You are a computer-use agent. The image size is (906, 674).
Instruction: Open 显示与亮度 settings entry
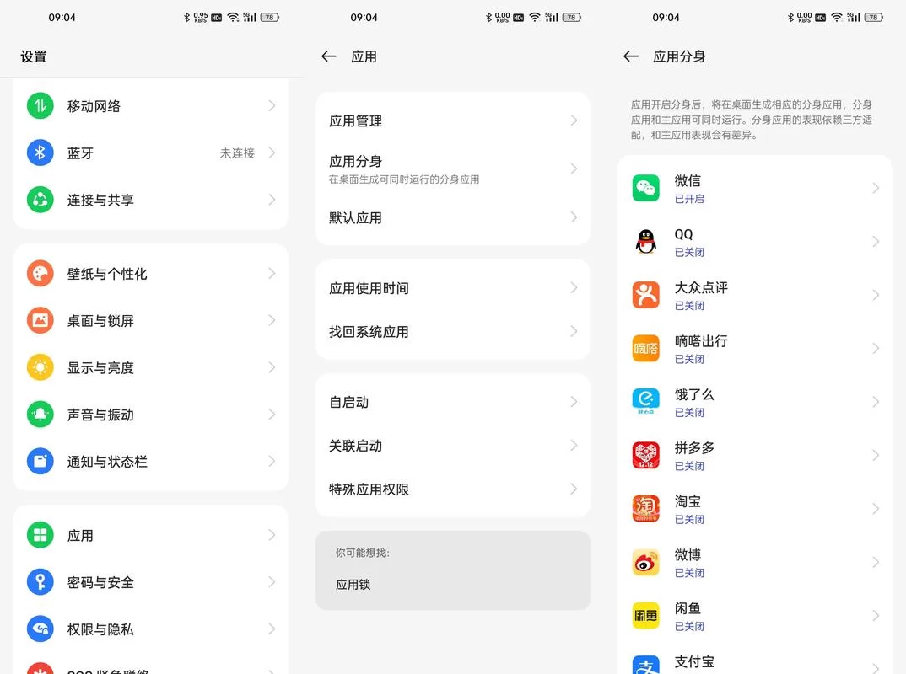coord(151,367)
